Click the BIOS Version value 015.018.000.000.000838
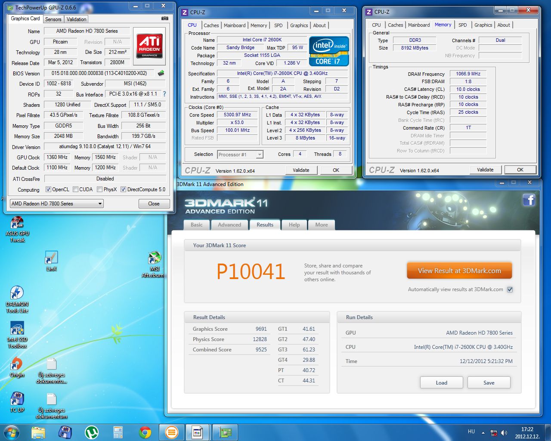The height and width of the screenshot is (441, 551). click(99, 73)
